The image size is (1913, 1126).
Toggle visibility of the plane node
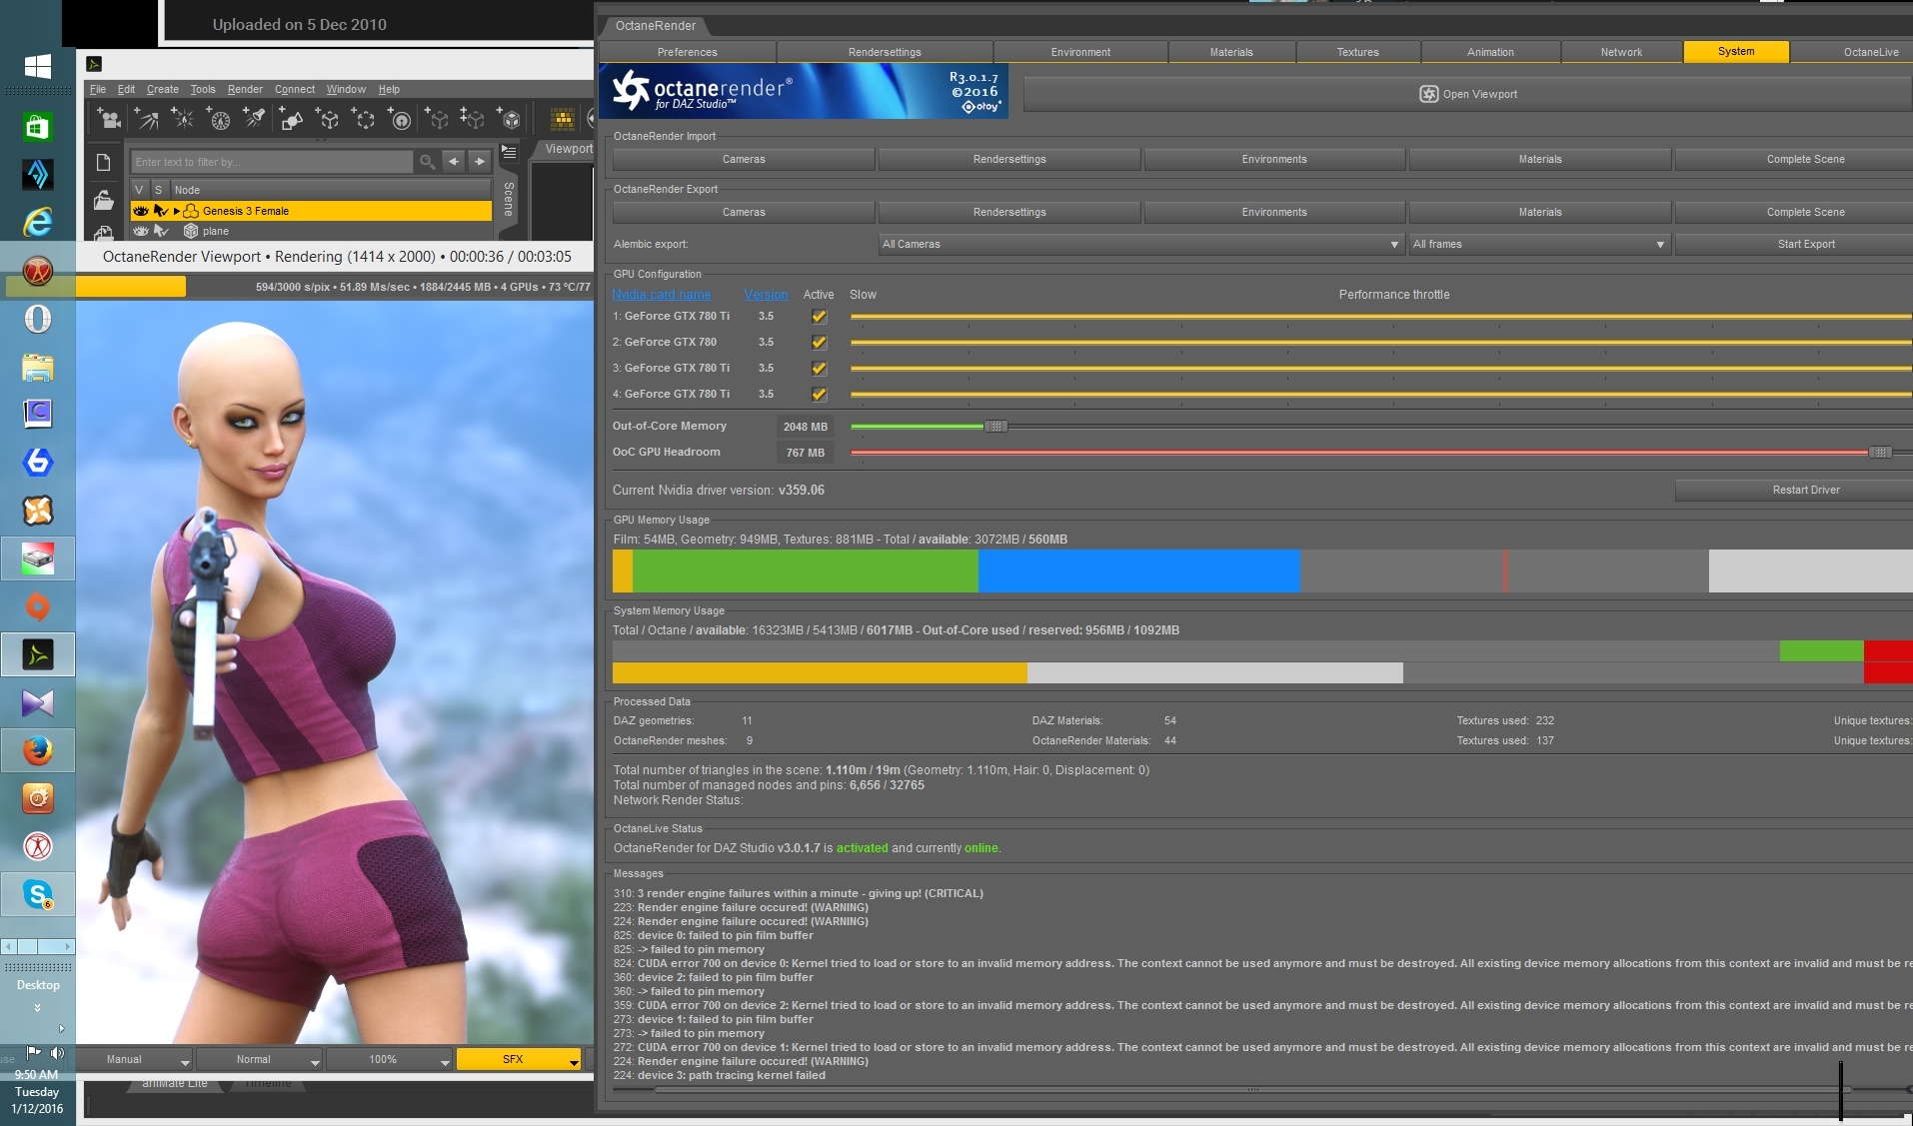141,231
